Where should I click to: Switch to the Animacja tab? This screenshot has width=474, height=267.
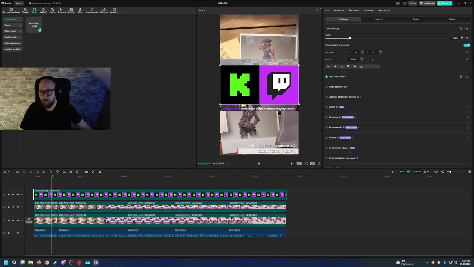339,10
